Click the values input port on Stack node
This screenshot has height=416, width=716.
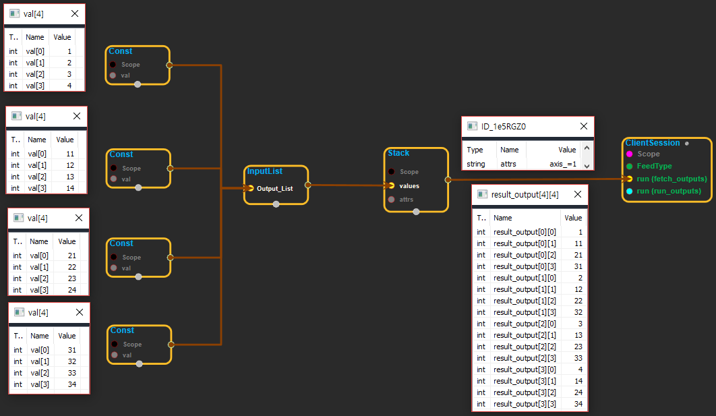coord(392,185)
